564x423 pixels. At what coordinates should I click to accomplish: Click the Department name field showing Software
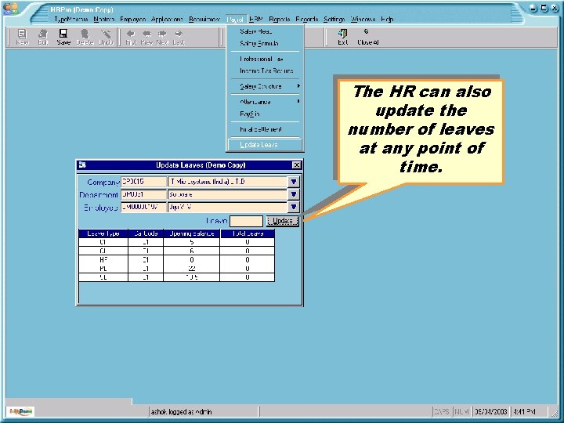[x=228, y=194]
